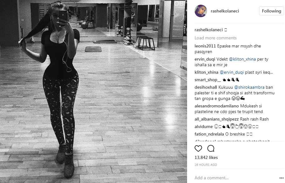Click the heart like icon
Screen dimensions: 285x183
(x=198, y=149)
